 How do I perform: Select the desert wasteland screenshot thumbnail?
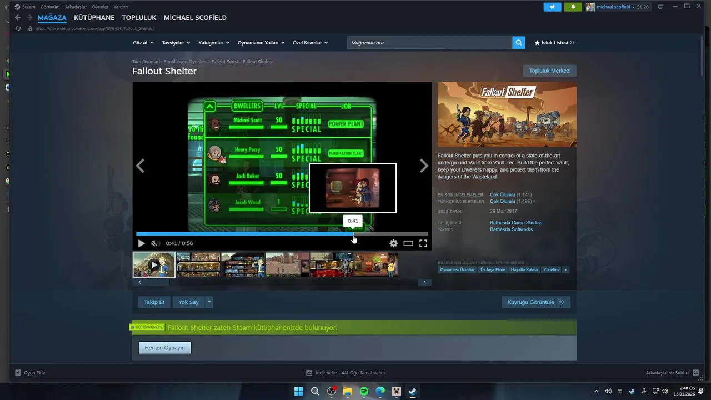pos(287,264)
